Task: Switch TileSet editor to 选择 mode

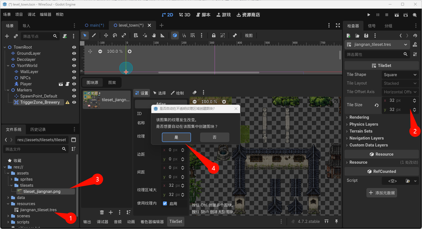Action: tap(160, 93)
